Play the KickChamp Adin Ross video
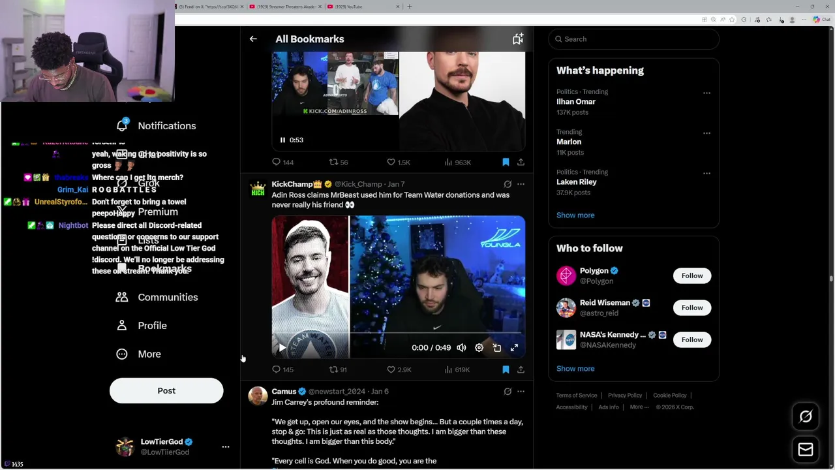The height and width of the screenshot is (470, 835). (282, 348)
